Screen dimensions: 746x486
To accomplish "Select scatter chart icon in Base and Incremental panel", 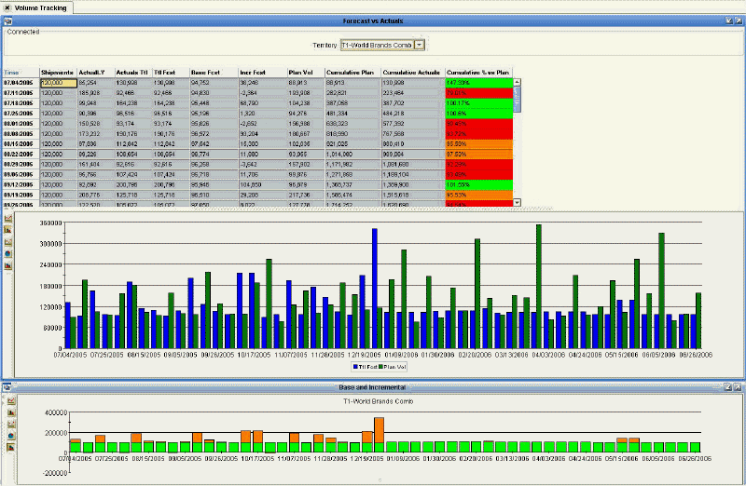I will [11, 424].
